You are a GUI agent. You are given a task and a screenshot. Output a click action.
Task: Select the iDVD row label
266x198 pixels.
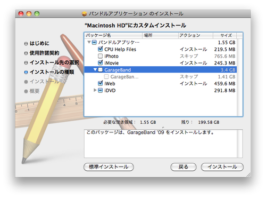pyautogui.click(x=110, y=91)
